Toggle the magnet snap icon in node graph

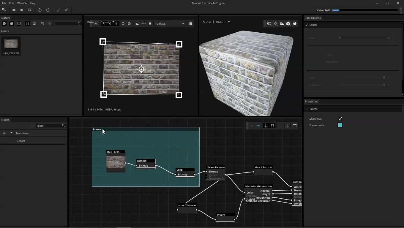[x=272, y=126]
